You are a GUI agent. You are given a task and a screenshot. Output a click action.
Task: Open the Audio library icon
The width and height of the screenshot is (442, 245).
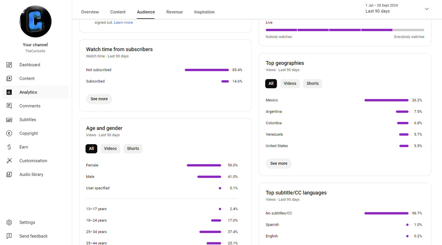(9, 174)
